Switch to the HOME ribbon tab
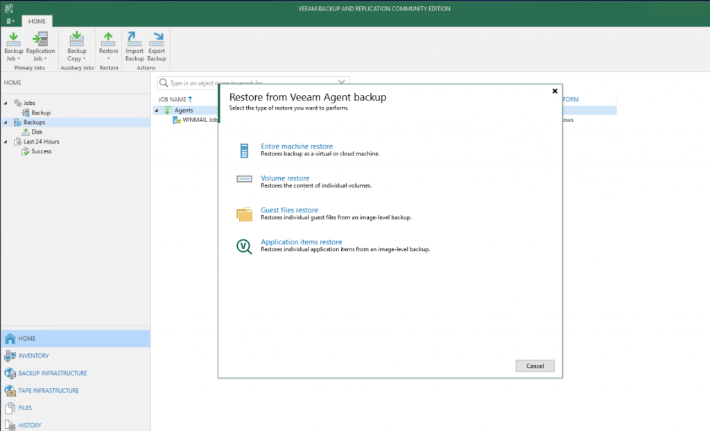 click(x=37, y=21)
